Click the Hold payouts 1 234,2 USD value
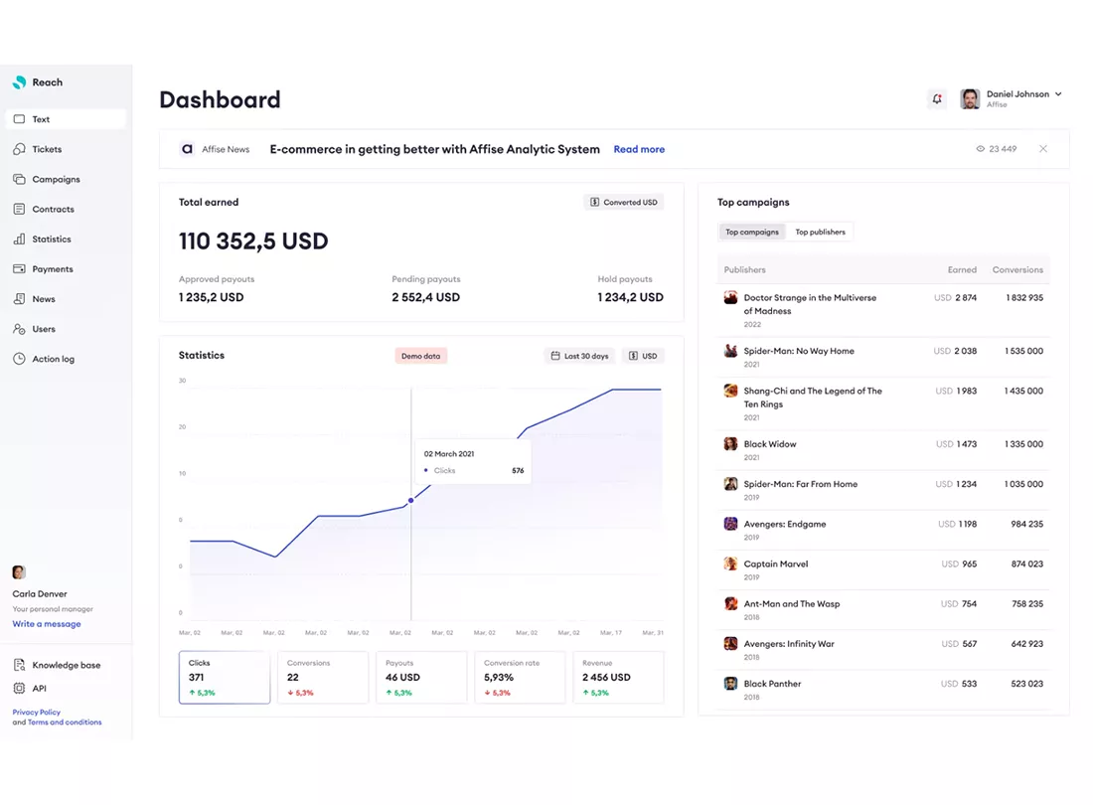Image resolution: width=1093 pixels, height=805 pixels. point(630,297)
